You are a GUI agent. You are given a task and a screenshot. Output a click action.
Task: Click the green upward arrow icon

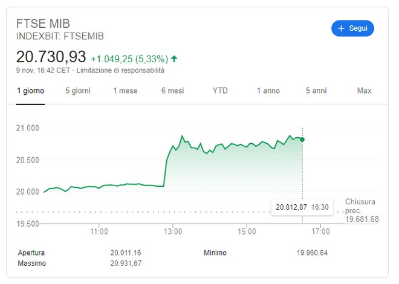click(174, 59)
